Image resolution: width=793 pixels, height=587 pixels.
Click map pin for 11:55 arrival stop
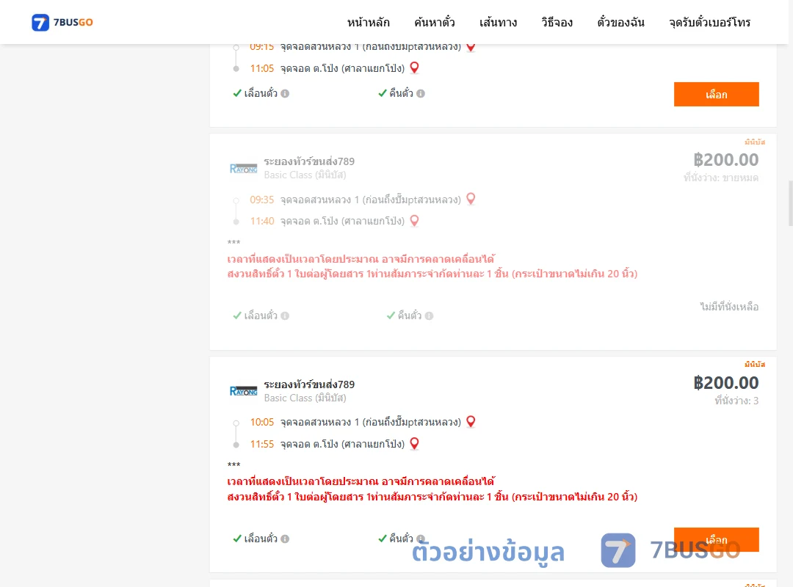tap(414, 444)
